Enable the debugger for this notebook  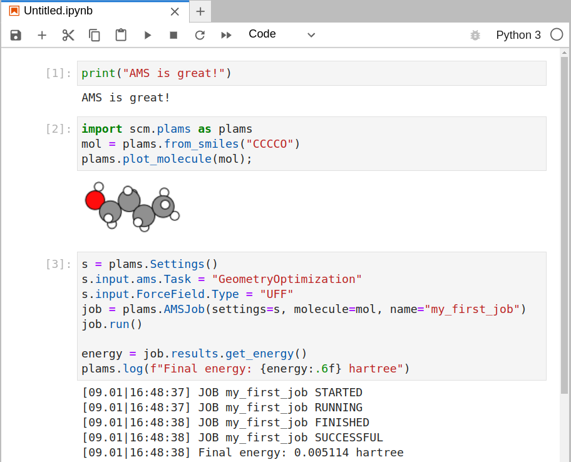coord(475,35)
